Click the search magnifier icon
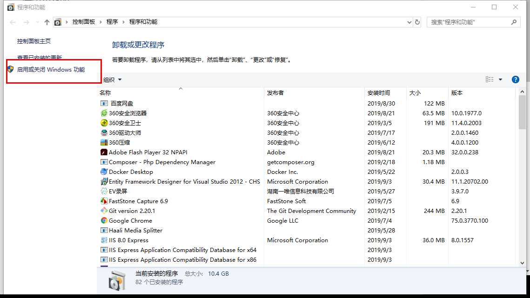 pyautogui.click(x=514, y=22)
